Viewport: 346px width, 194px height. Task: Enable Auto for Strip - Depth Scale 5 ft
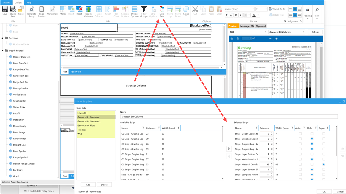[300, 134]
